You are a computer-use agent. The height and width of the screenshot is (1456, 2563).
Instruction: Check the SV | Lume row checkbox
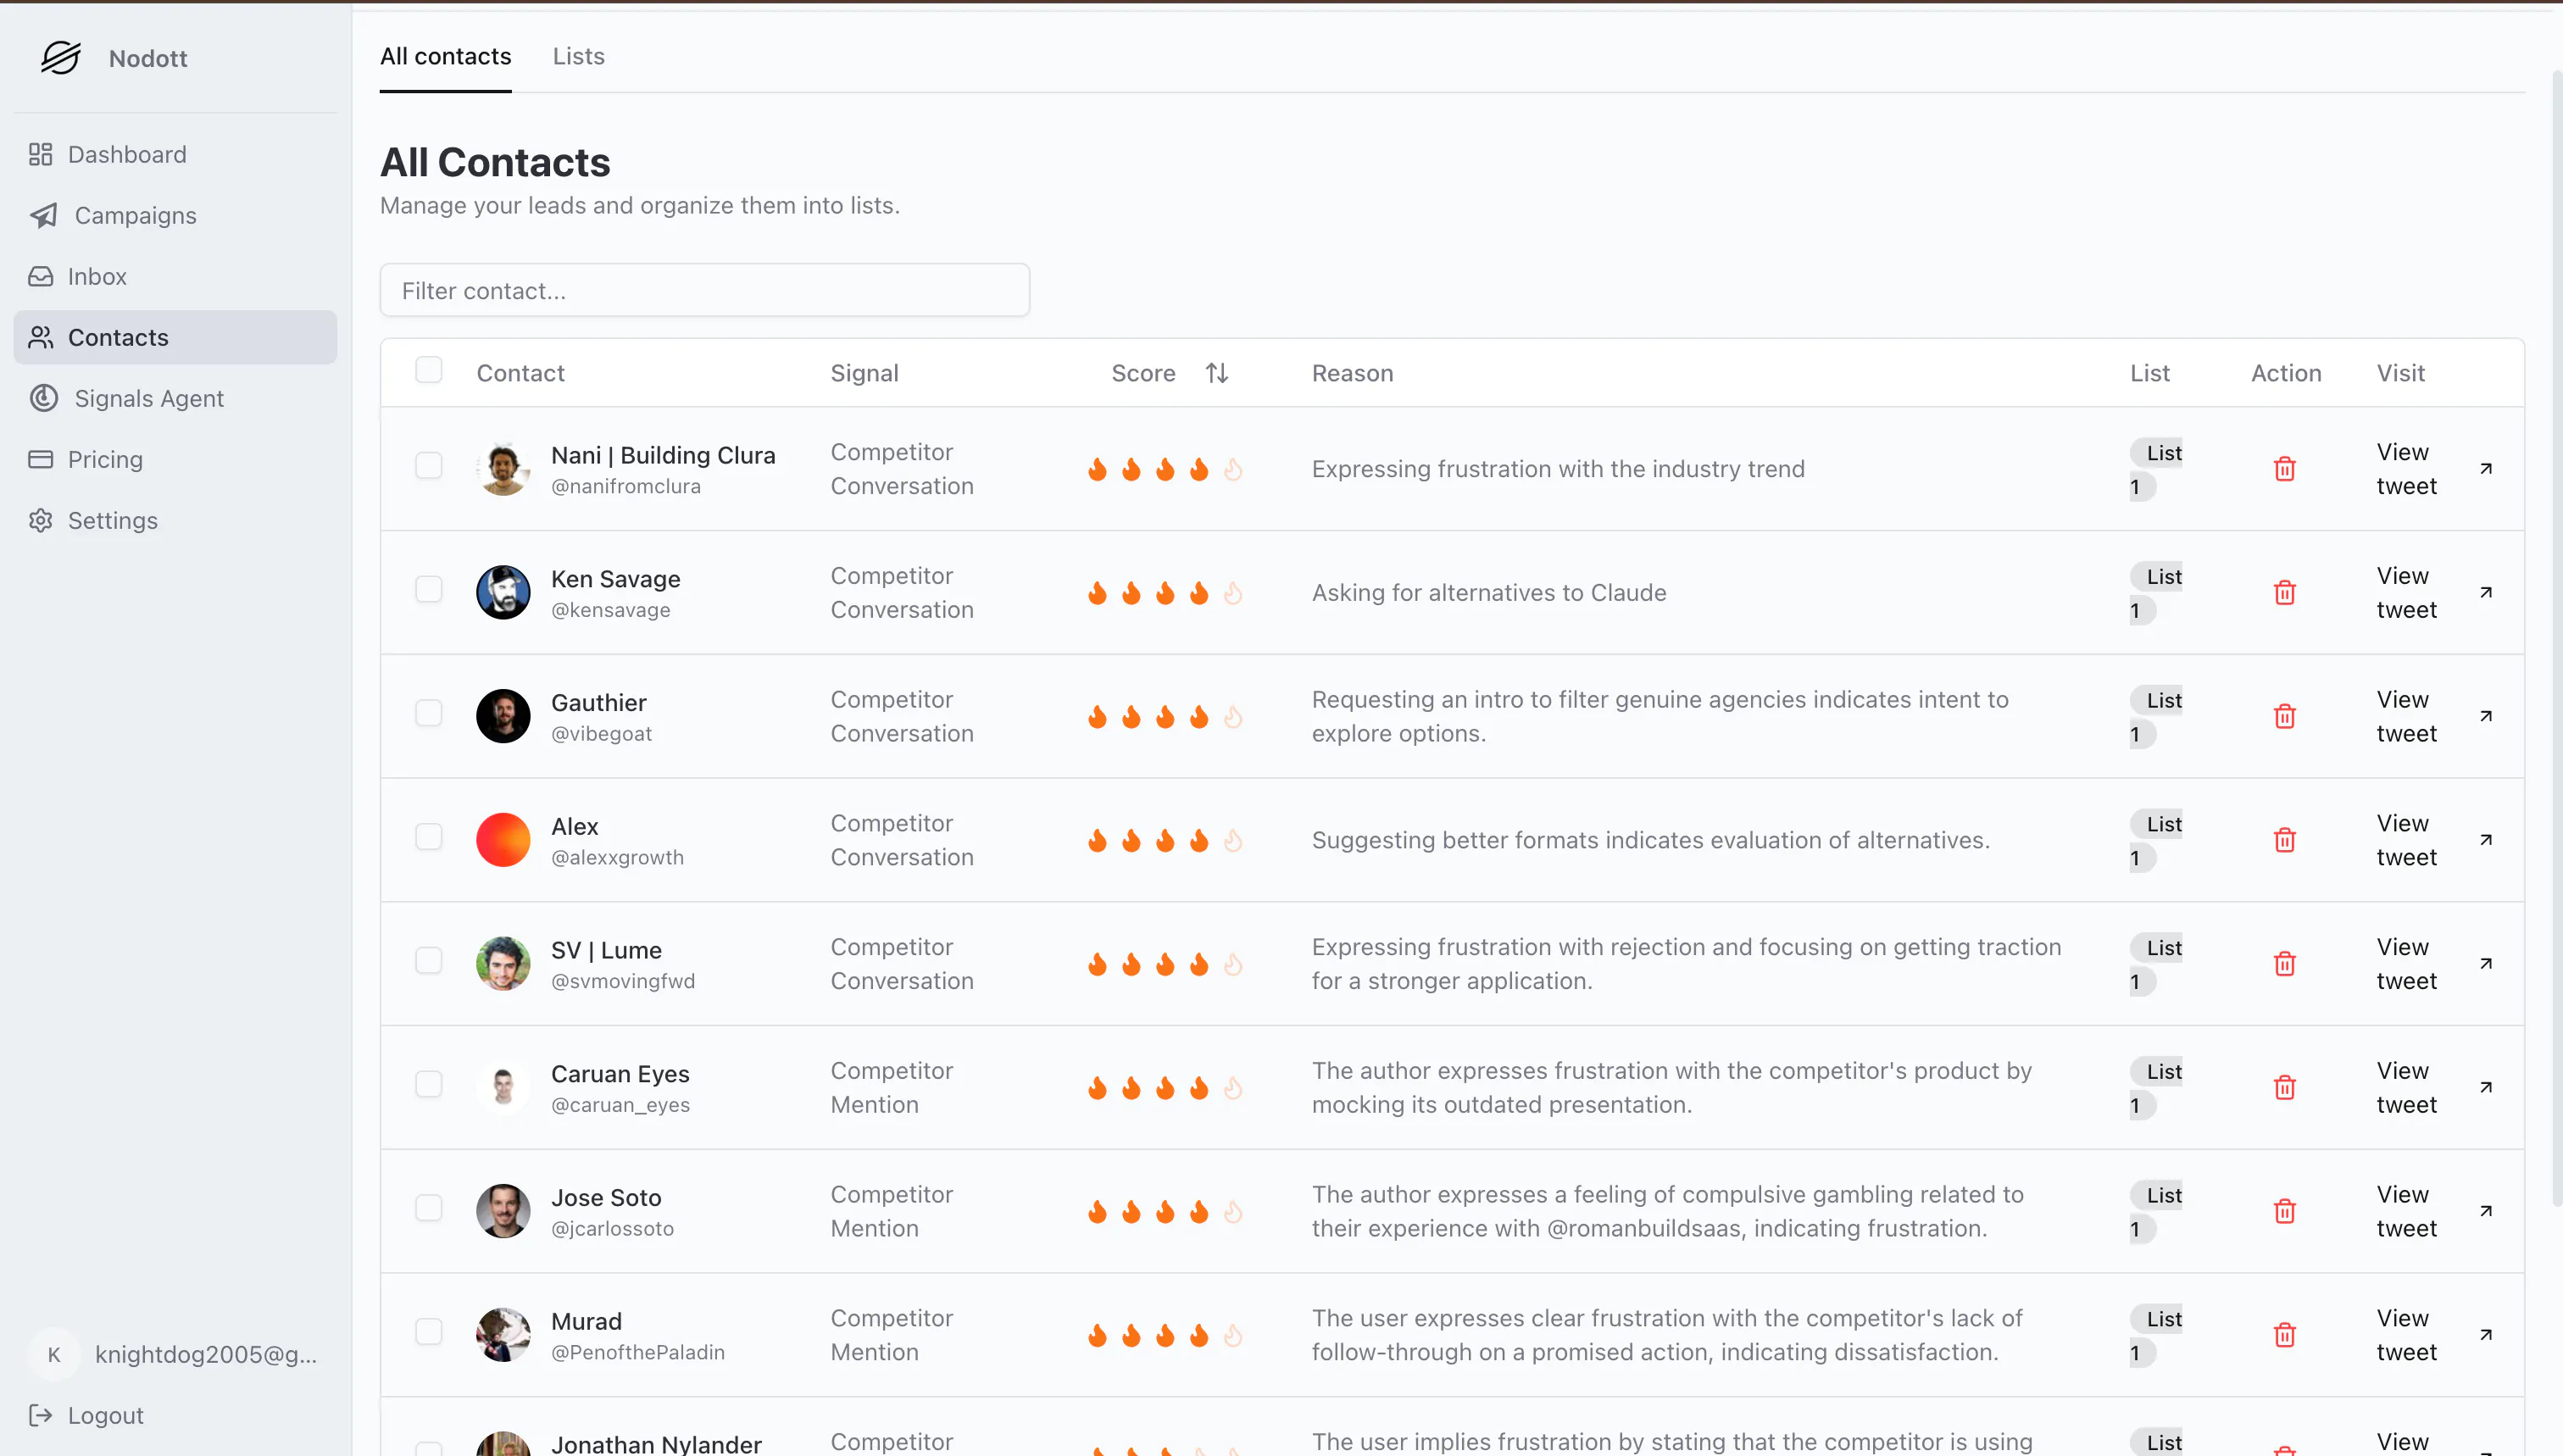tap(429, 961)
